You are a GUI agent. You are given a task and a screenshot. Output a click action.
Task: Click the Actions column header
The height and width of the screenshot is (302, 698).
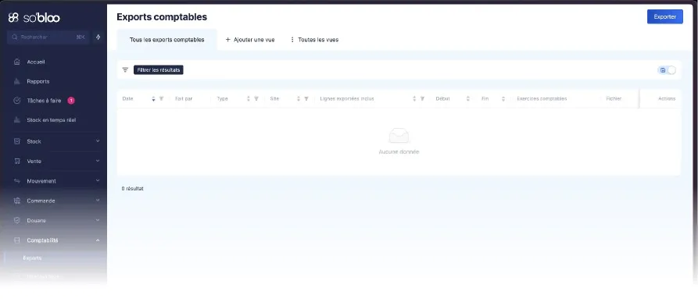(667, 98)
